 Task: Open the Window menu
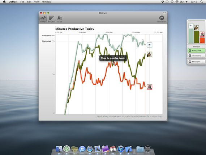[47, 2]
